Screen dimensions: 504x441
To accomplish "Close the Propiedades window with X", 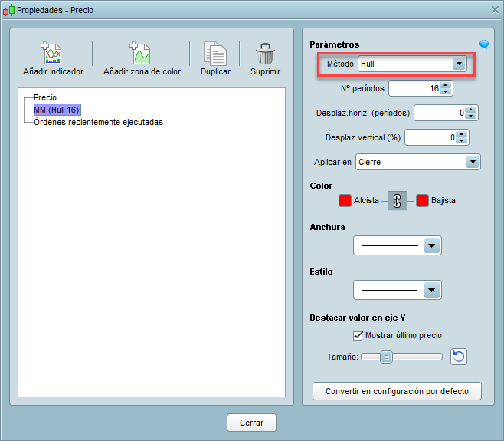I will (494, 8).
